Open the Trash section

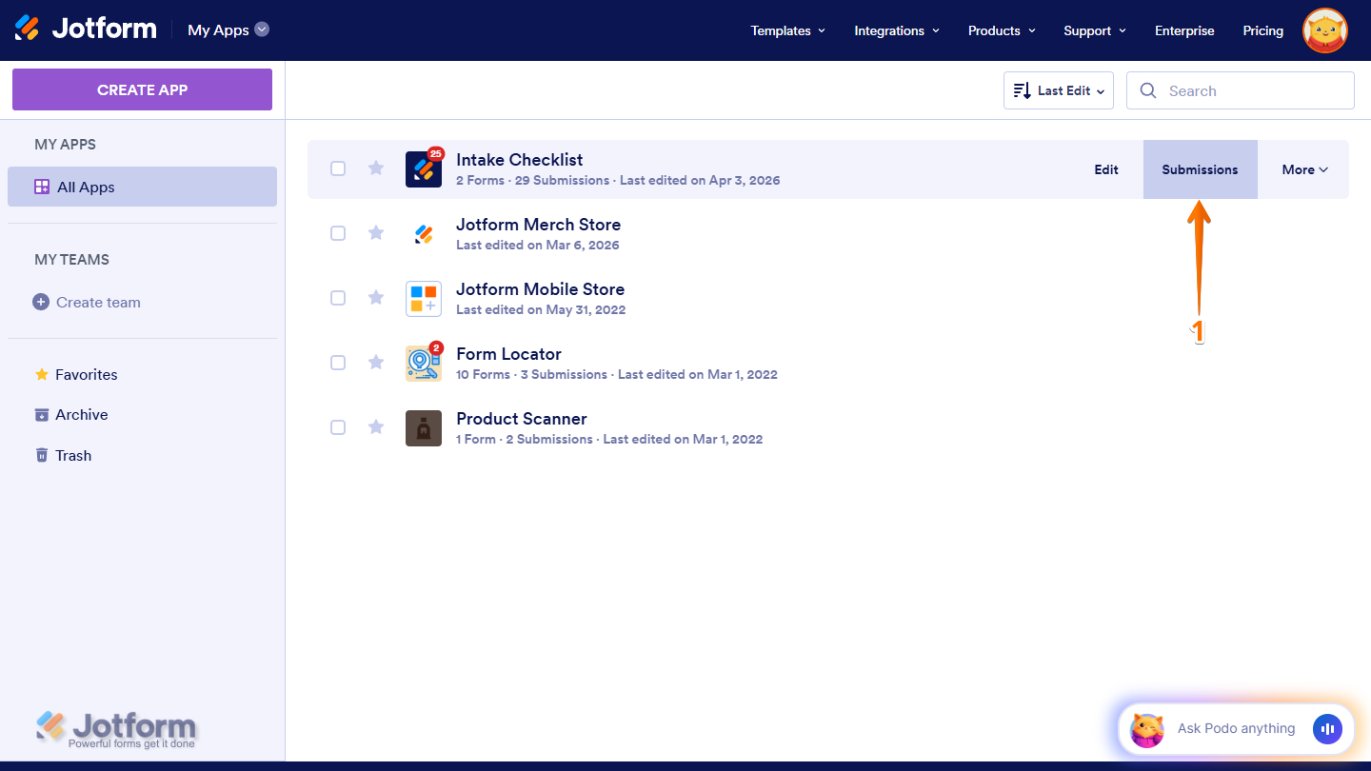[x=73, y=455]
